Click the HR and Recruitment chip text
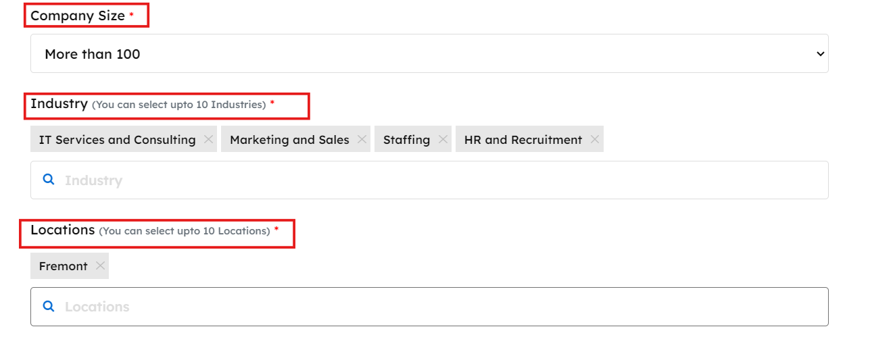Viewport: 870px width, 356px height. [523, 140]
